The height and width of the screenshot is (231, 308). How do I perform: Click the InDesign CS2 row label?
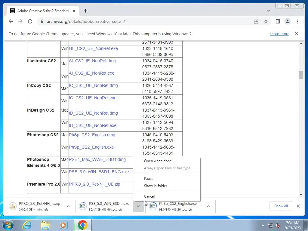tap(41, 110)
